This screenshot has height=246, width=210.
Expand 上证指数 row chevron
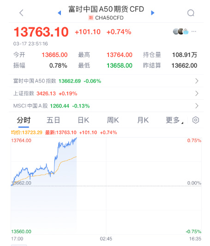(x=197, y=93)
